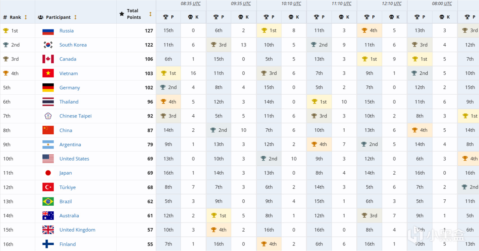Click Vietnam's highlighted 1st place cell
Viewport: 479px width, 251px height.
[x=168, y=73]
